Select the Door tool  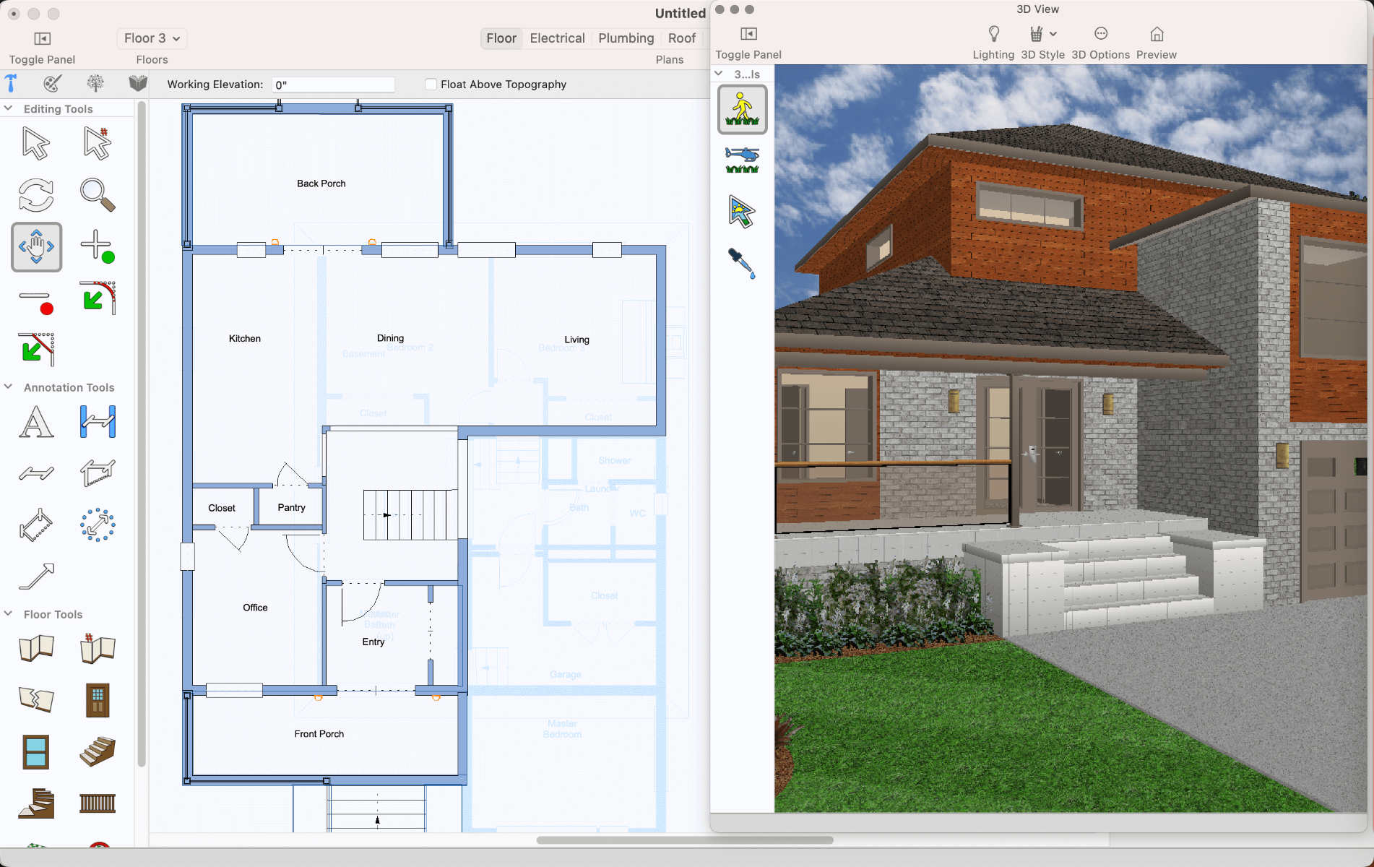pos(98,700)
